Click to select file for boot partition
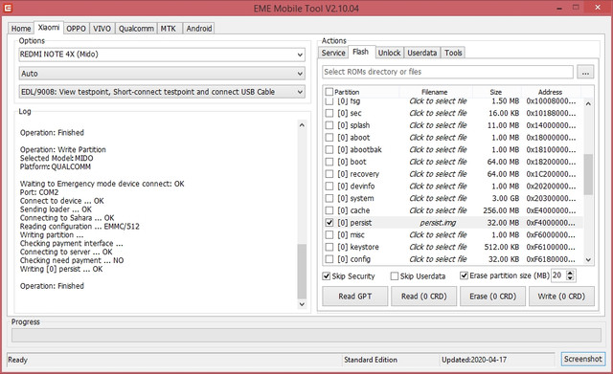 pos(438,162)
